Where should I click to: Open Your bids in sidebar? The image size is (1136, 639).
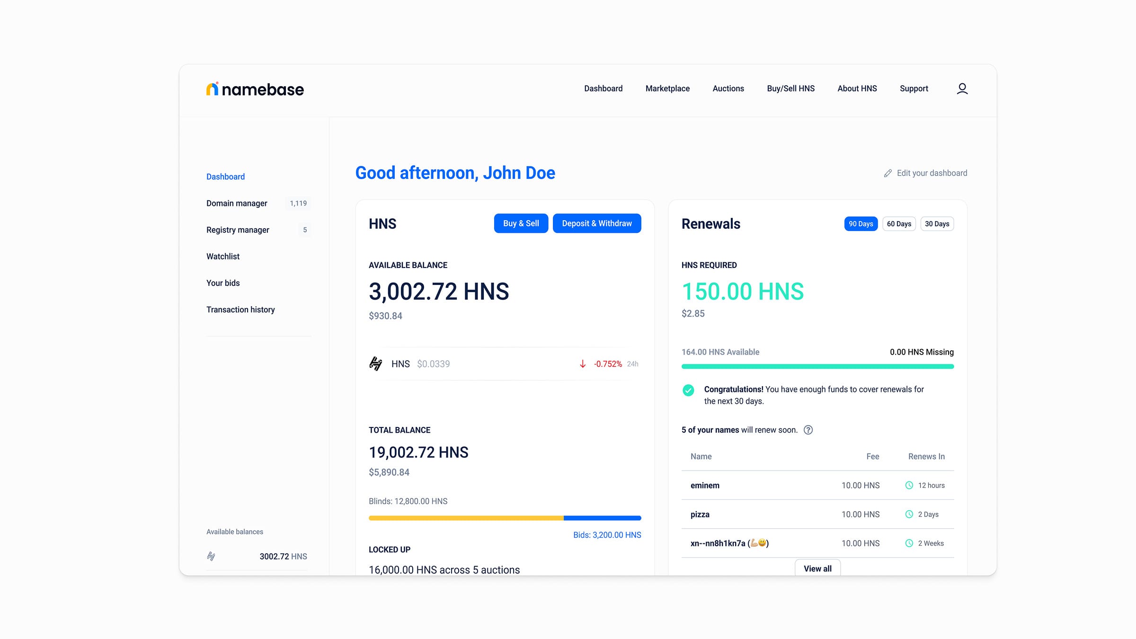[223, 283]
